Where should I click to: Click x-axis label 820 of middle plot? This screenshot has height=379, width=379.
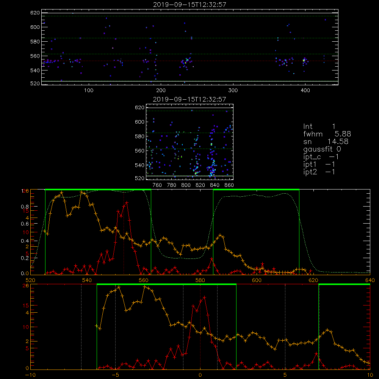tap(200, 185)
